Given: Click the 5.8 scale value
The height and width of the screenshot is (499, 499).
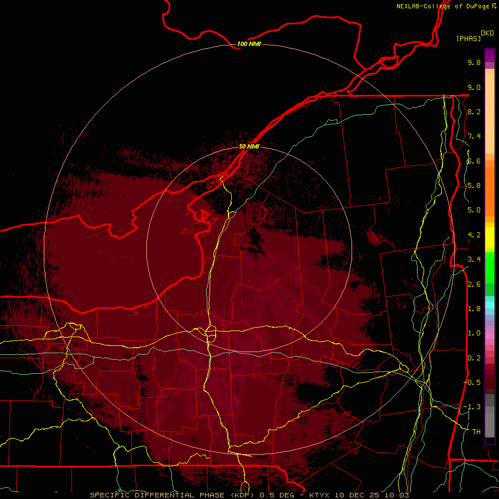Looking at the screenshot, I should (474, 186).
